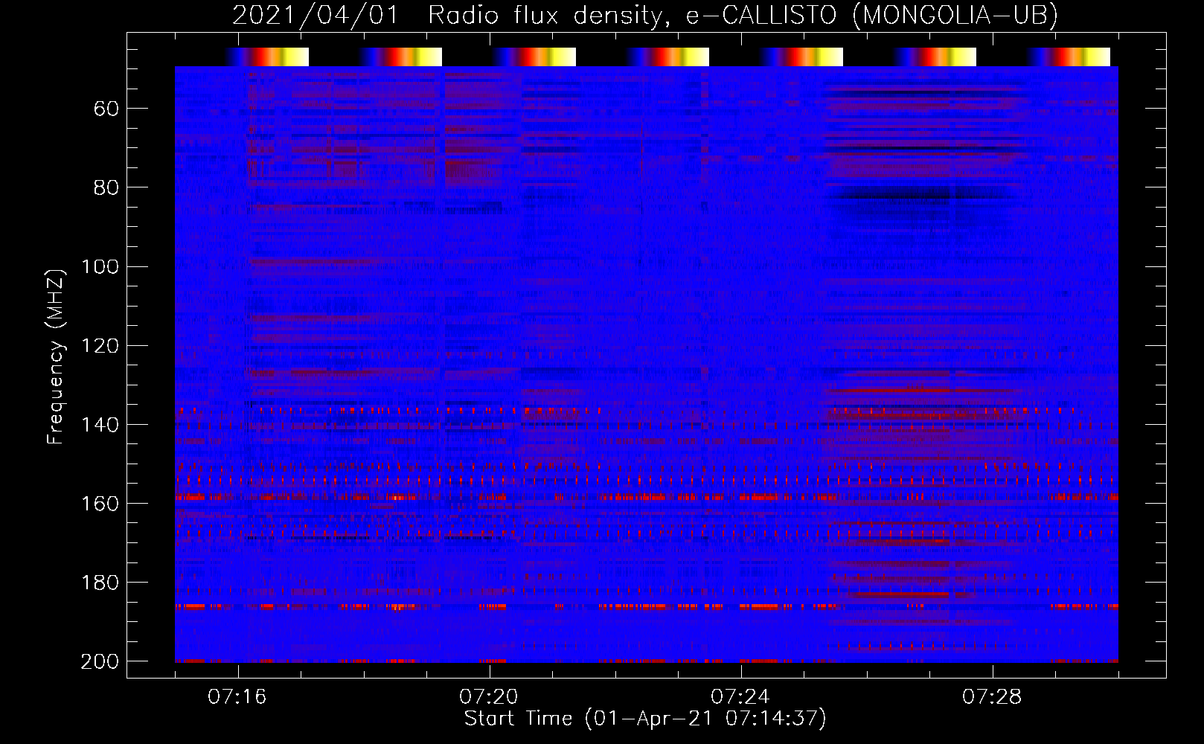Click the 160 MHz frequency tick label
The height and width of the screenshot is (744, 1204).
pyautogui.click(x=100, y=503)
